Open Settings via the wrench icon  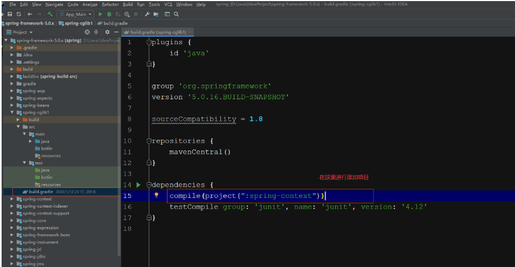point(148,14)
